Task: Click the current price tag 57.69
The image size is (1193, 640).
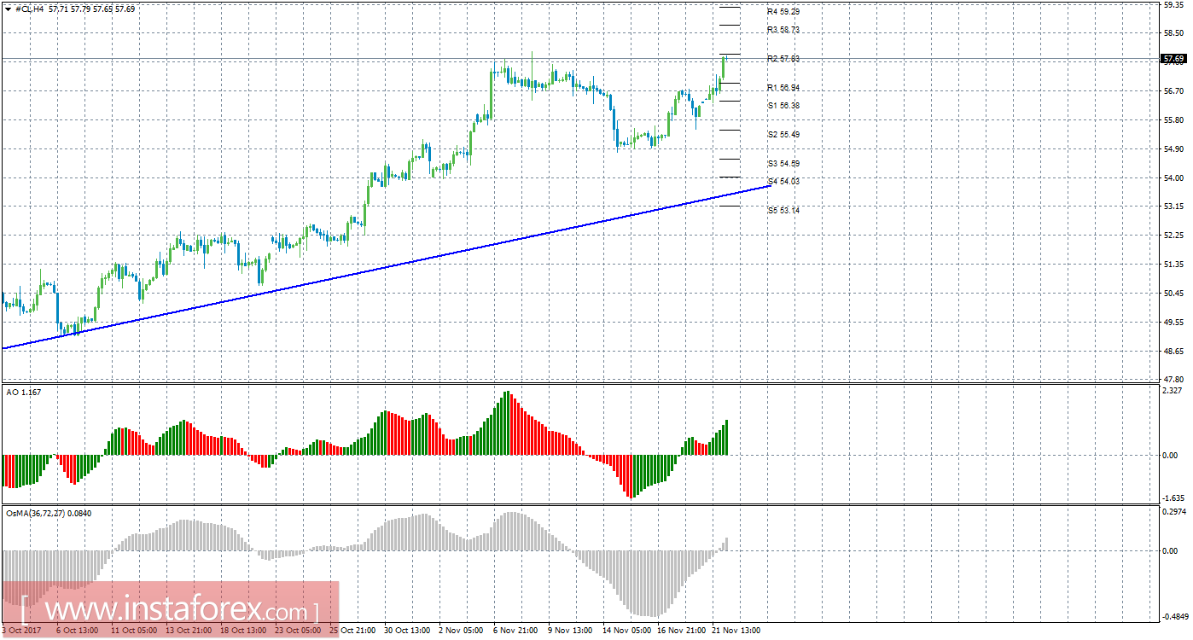Action: click(1173, 59)
